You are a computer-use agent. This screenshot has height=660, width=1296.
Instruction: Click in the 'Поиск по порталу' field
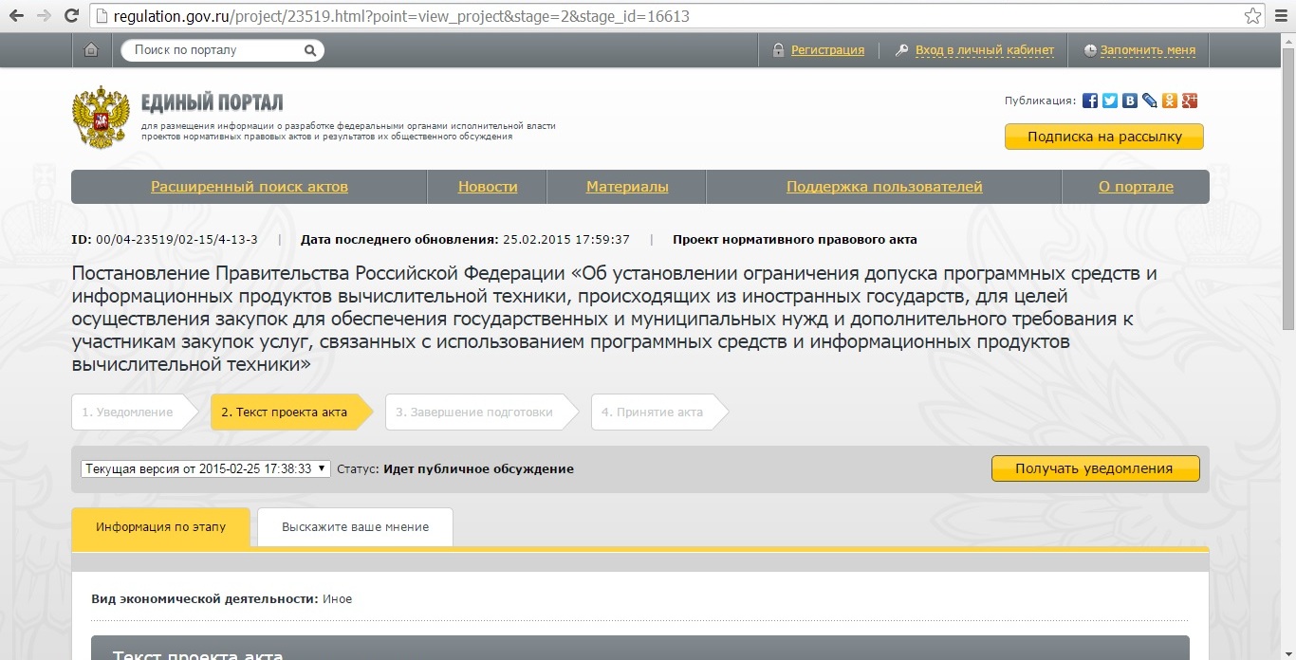pos(213,50)
